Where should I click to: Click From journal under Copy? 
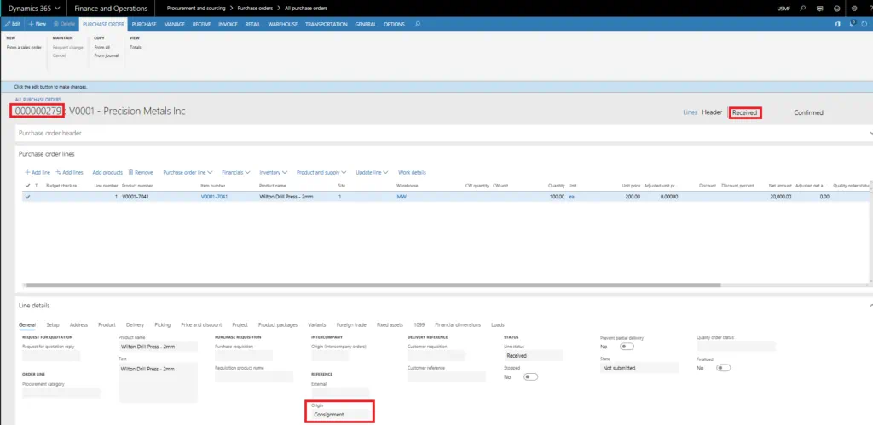[107, 55]
